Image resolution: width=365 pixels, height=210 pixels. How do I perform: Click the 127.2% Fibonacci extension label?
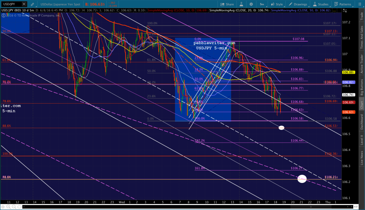click(200, 141)
